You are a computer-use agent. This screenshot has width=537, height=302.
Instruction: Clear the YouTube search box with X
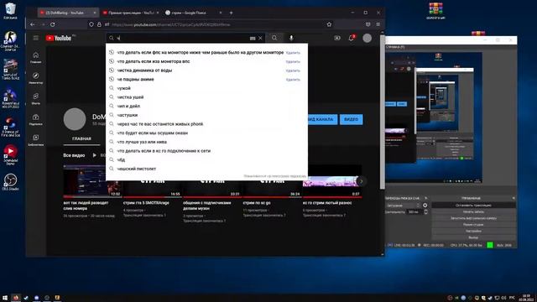[x=260, y=38]
